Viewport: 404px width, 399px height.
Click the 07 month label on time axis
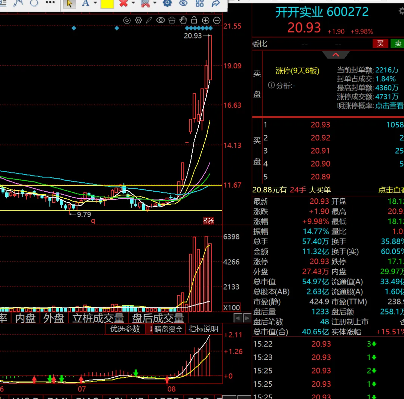(82, 389)
